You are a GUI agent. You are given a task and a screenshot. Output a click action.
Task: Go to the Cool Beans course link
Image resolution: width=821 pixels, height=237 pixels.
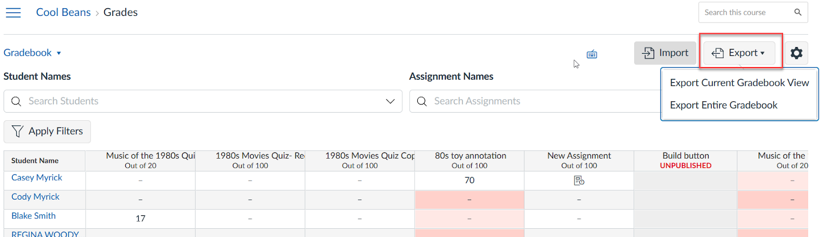tap(63, 12)
